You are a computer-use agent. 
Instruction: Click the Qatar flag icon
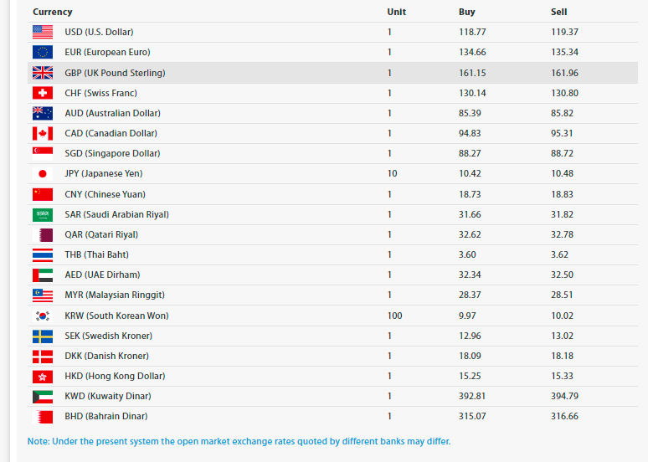pyautogui.click(x=43, y=234)
